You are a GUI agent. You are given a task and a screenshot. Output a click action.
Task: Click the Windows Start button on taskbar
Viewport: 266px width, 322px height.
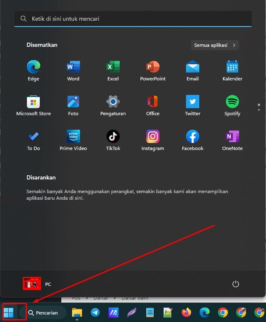[9, 312]
